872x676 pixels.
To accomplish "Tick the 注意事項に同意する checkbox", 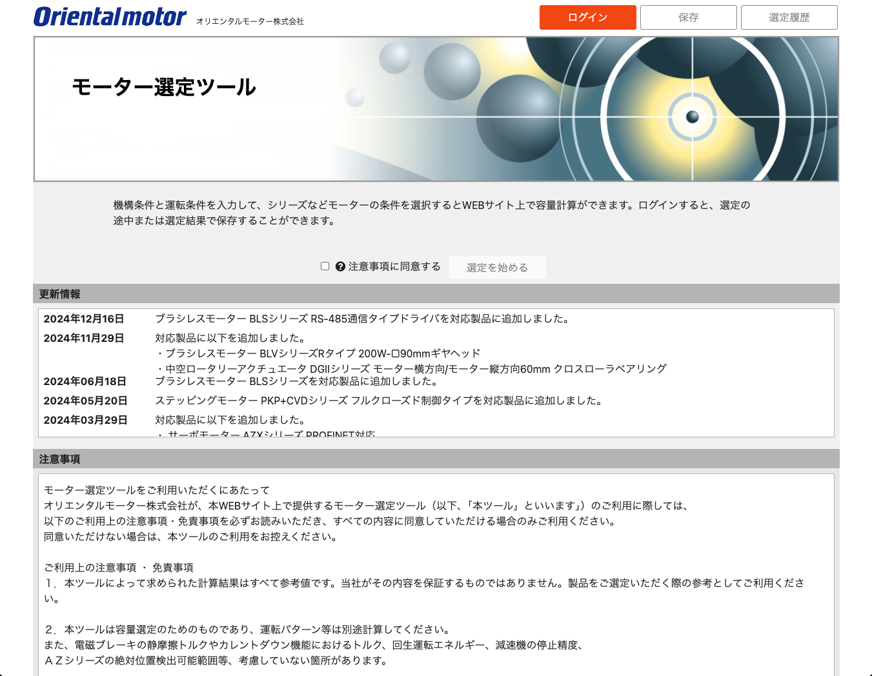I will [325, 266].
